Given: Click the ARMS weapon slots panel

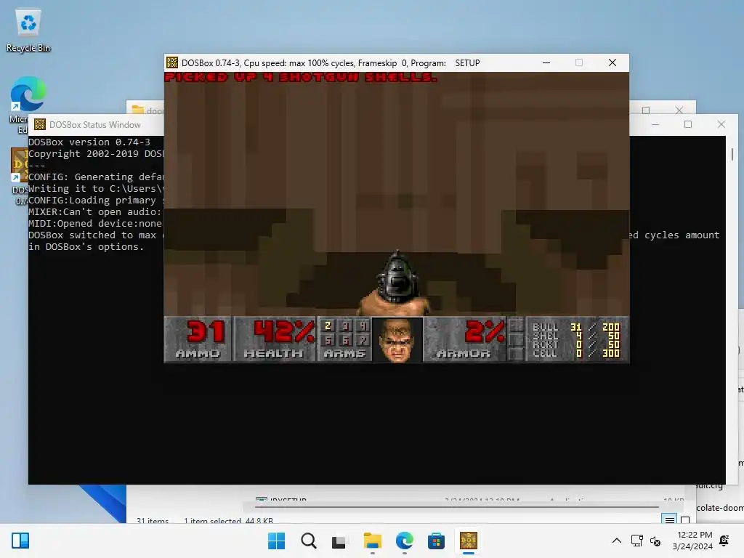Looking at the screenshot, I should [x=344, y=340].
